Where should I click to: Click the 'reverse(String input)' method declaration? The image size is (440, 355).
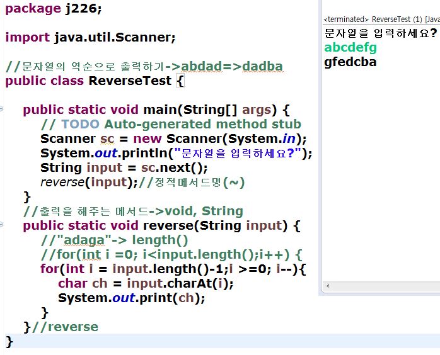click(x=161, y=226)
